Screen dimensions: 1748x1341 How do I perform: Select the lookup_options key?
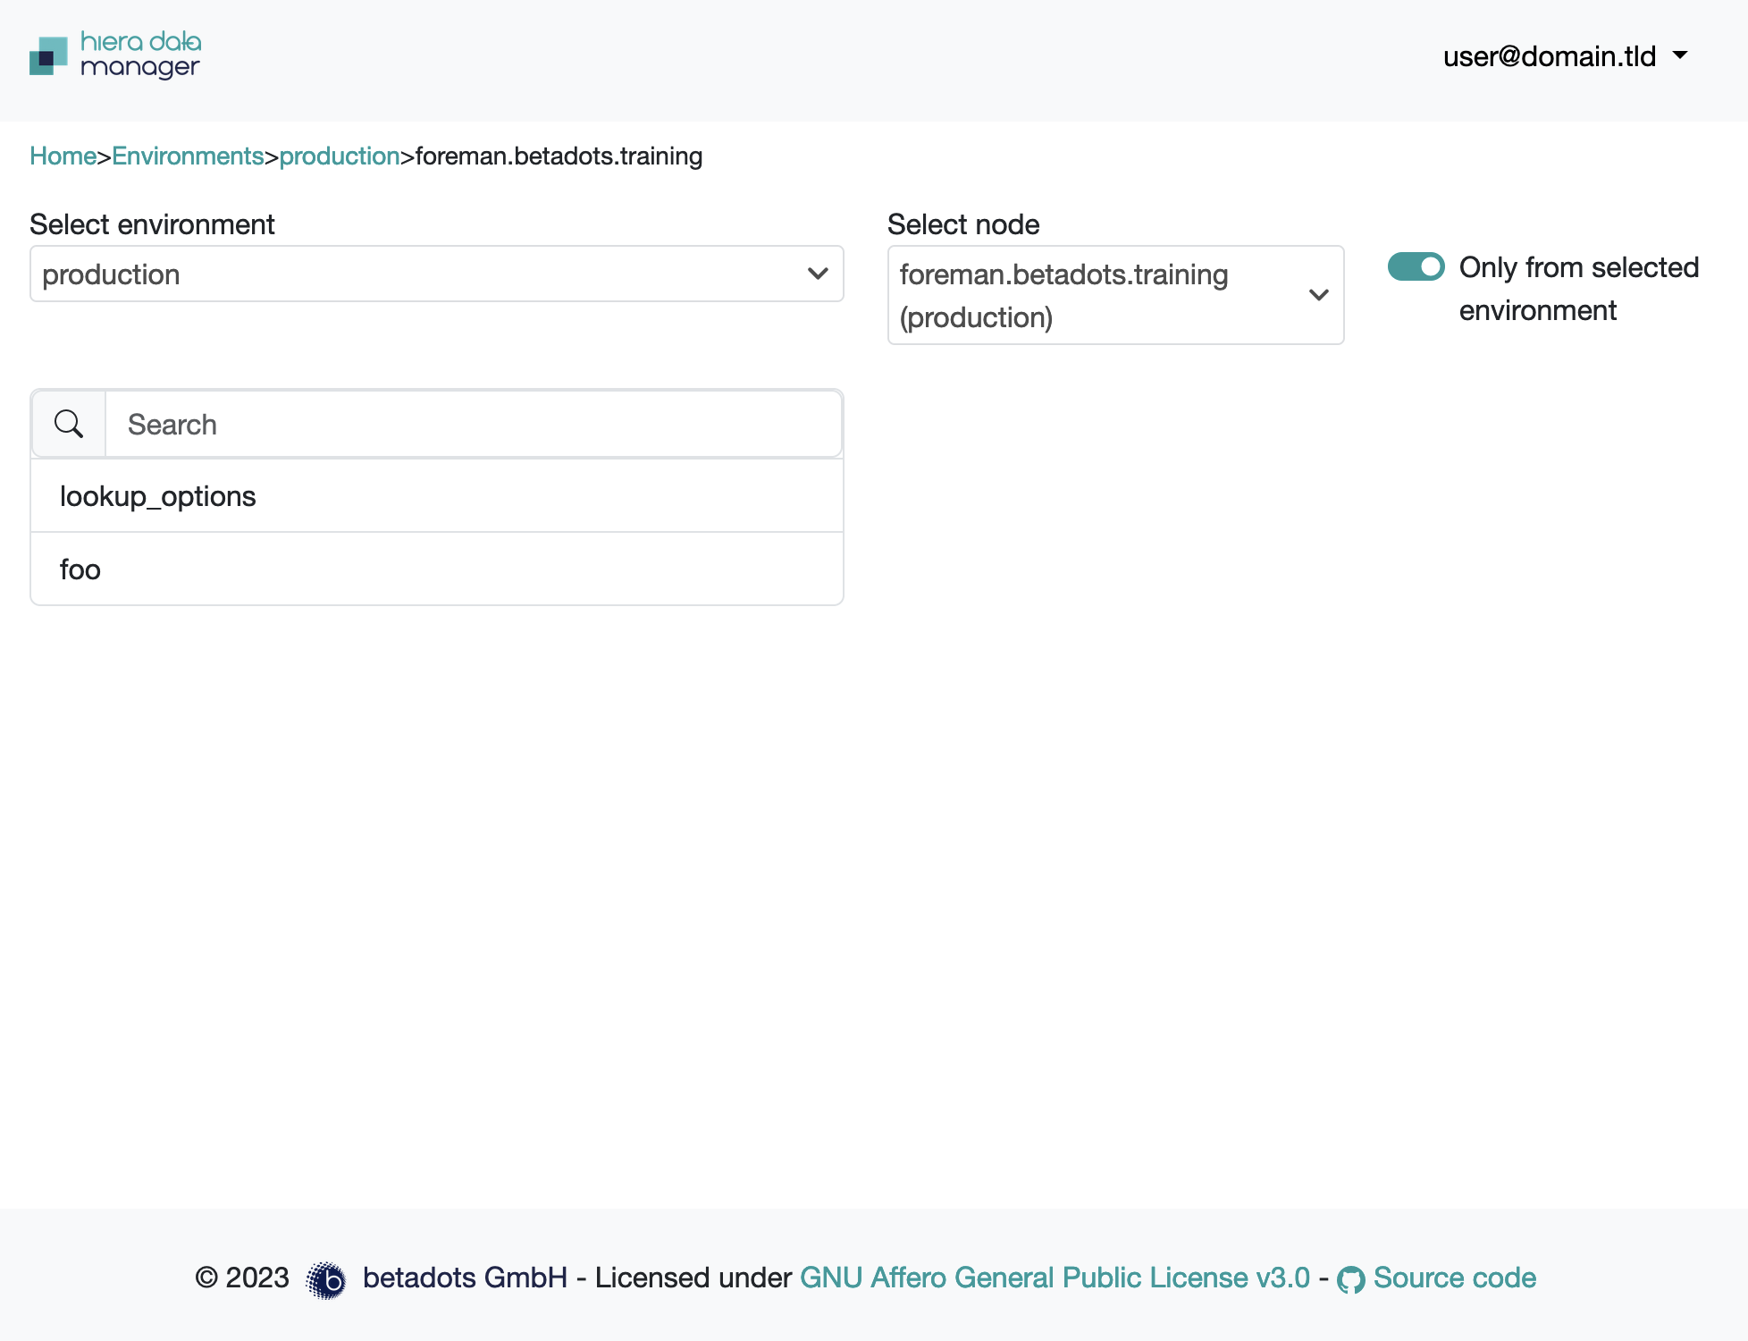pyautogui.click(x=437, y=496)
